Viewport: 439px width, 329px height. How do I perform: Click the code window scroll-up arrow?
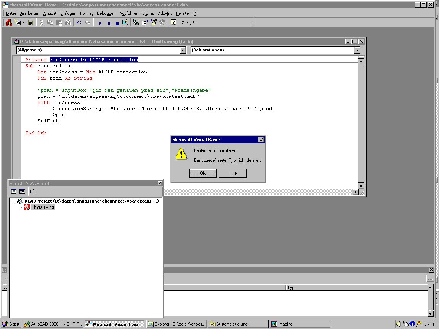[361, 61]
